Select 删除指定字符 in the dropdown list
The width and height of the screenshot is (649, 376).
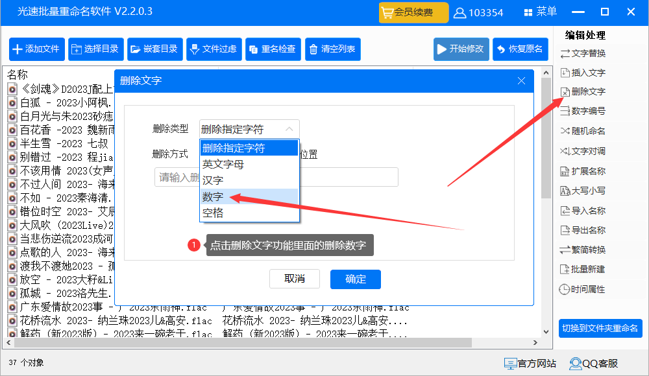(x=249, y=148)
